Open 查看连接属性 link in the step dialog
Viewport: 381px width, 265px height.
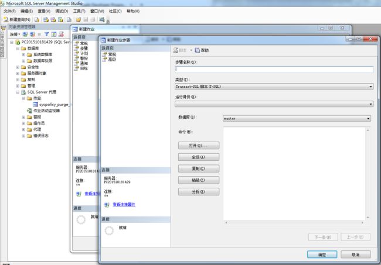(124, 205)
